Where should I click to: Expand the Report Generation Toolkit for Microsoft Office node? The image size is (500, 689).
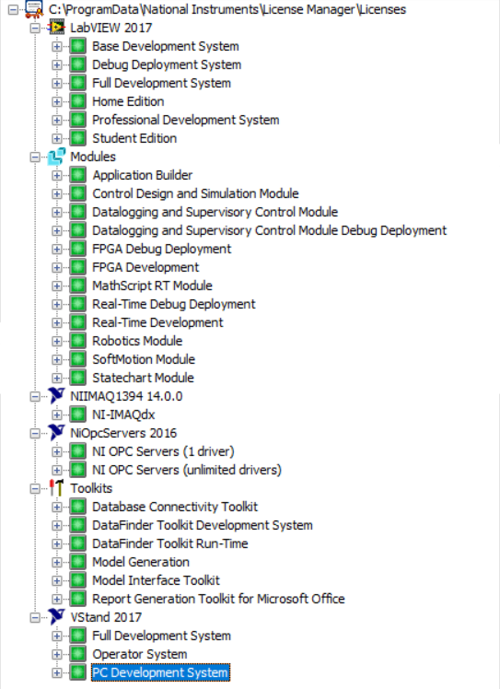point(57,599)
